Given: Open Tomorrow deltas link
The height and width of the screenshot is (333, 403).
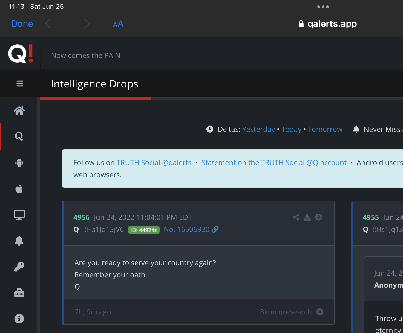Looking at the screenshot, I should click(325, 129).
